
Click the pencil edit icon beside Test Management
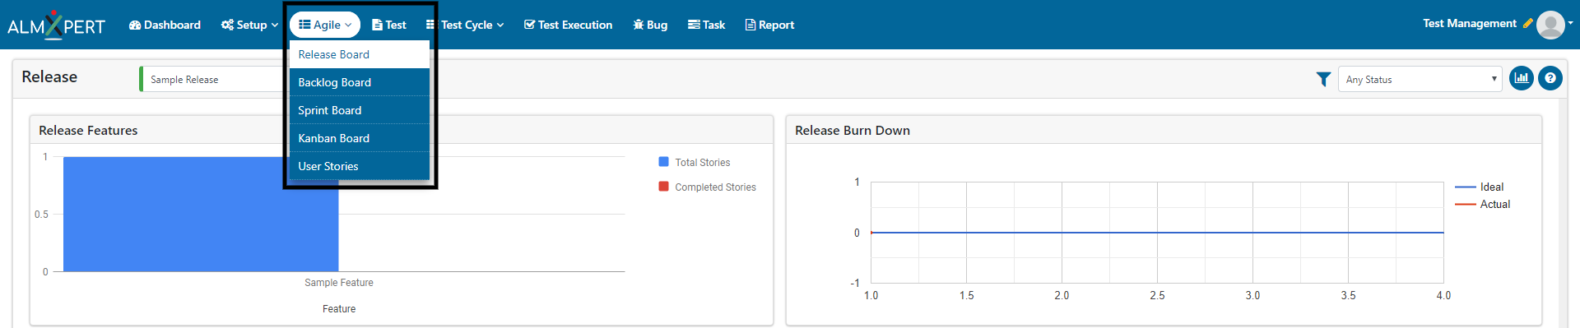click(x=1527, y=24)
